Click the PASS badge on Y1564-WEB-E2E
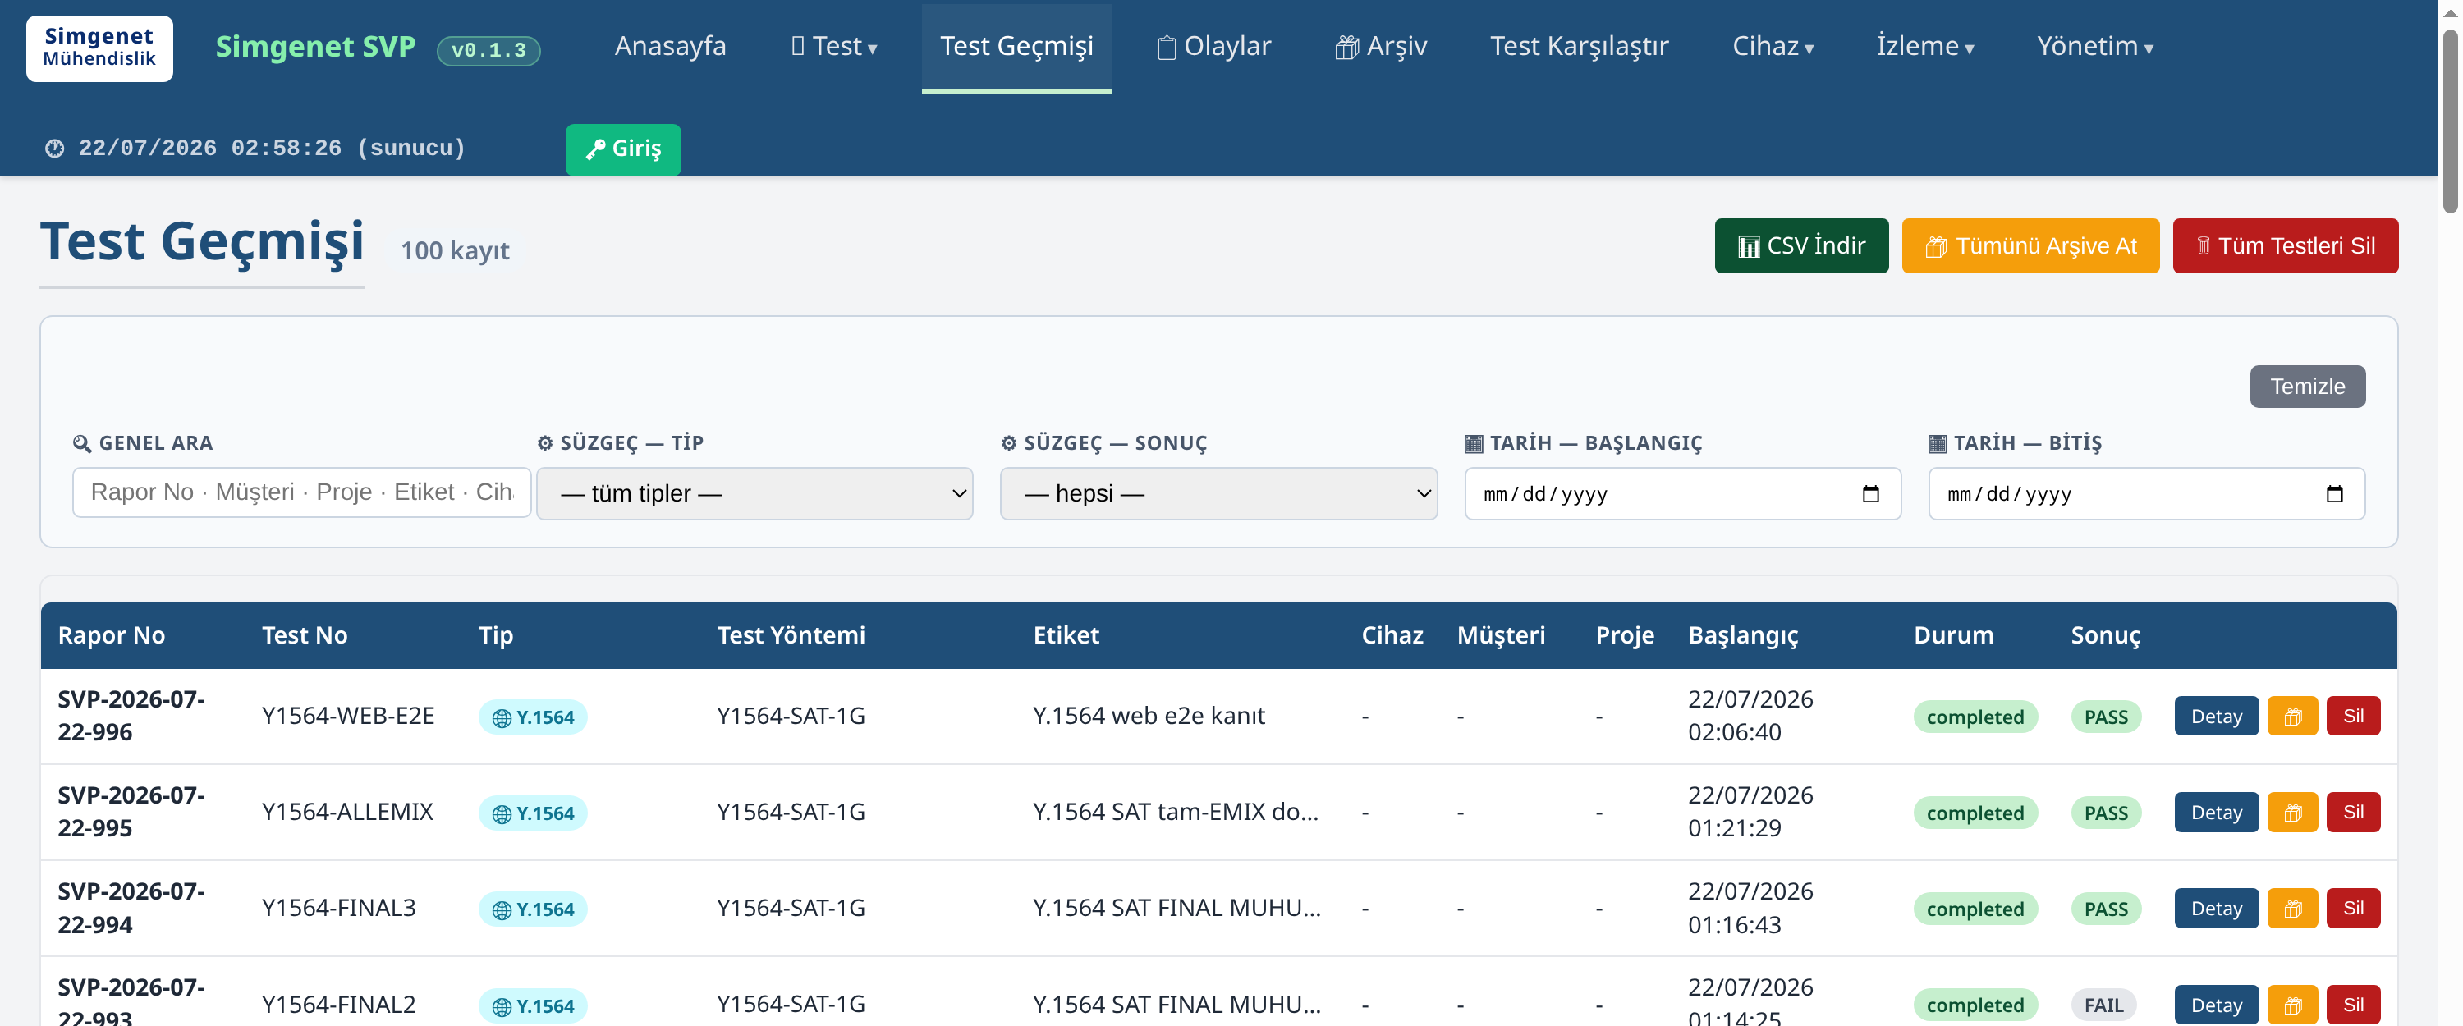 (2105, 717)
